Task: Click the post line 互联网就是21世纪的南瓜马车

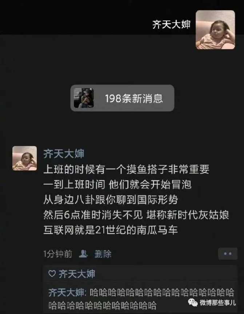Action: click(x=111, y=230)
